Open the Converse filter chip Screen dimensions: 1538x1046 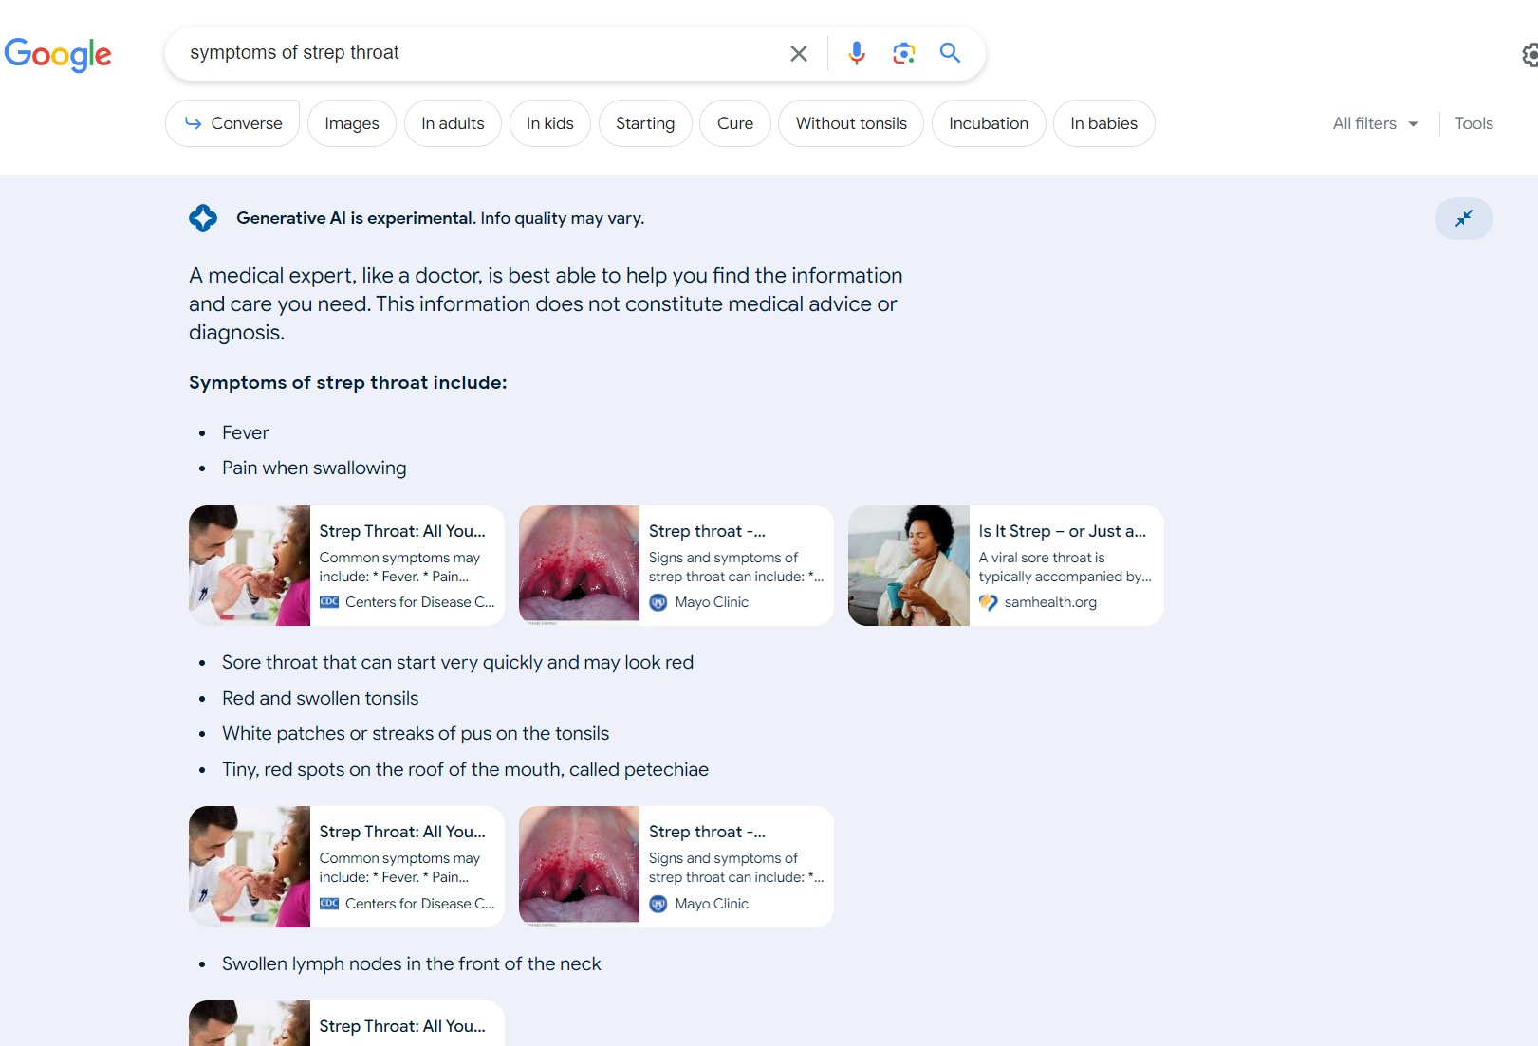232,123
